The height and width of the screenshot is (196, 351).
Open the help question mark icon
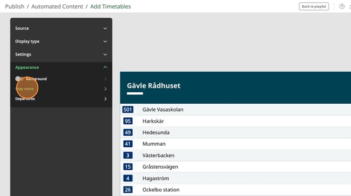342,6
